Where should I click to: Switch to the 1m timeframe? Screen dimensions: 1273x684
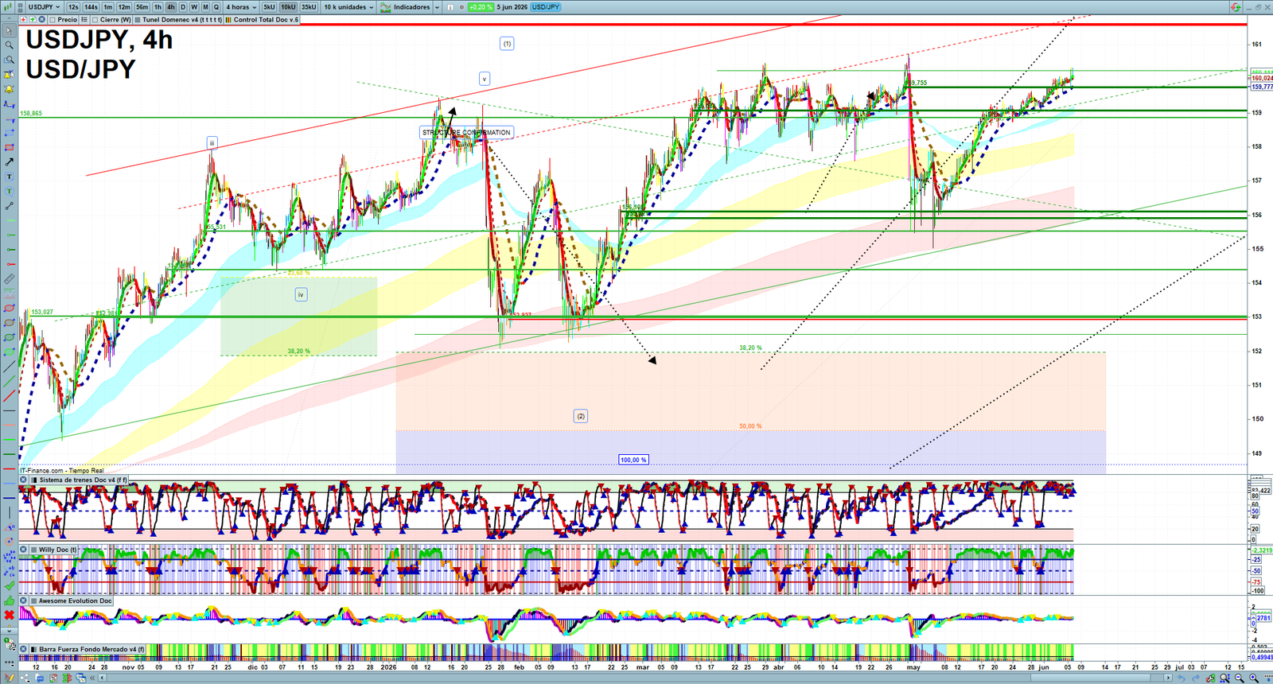click(108, 7)
